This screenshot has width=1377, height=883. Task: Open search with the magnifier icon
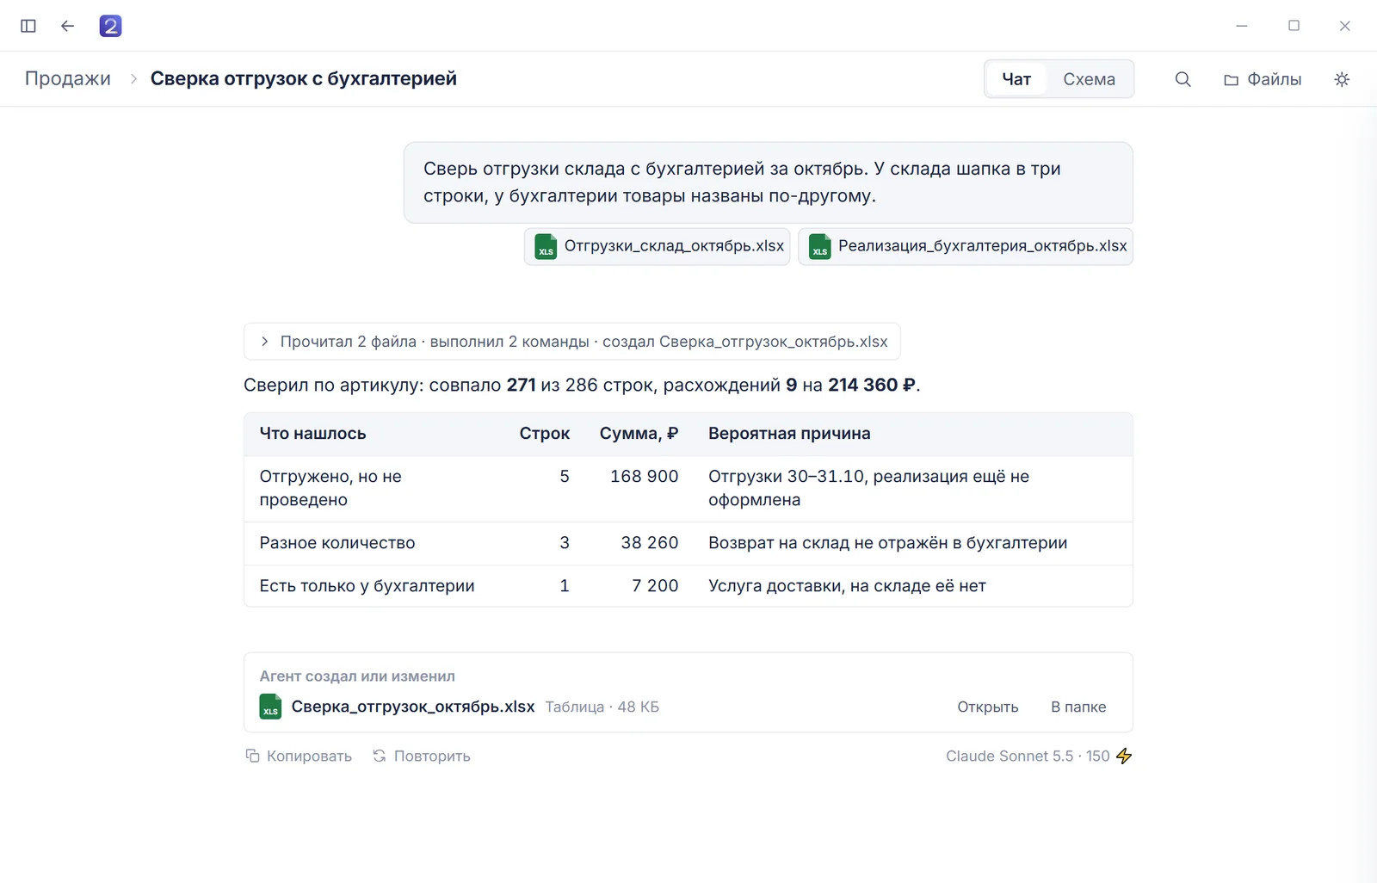point(1183,79)
